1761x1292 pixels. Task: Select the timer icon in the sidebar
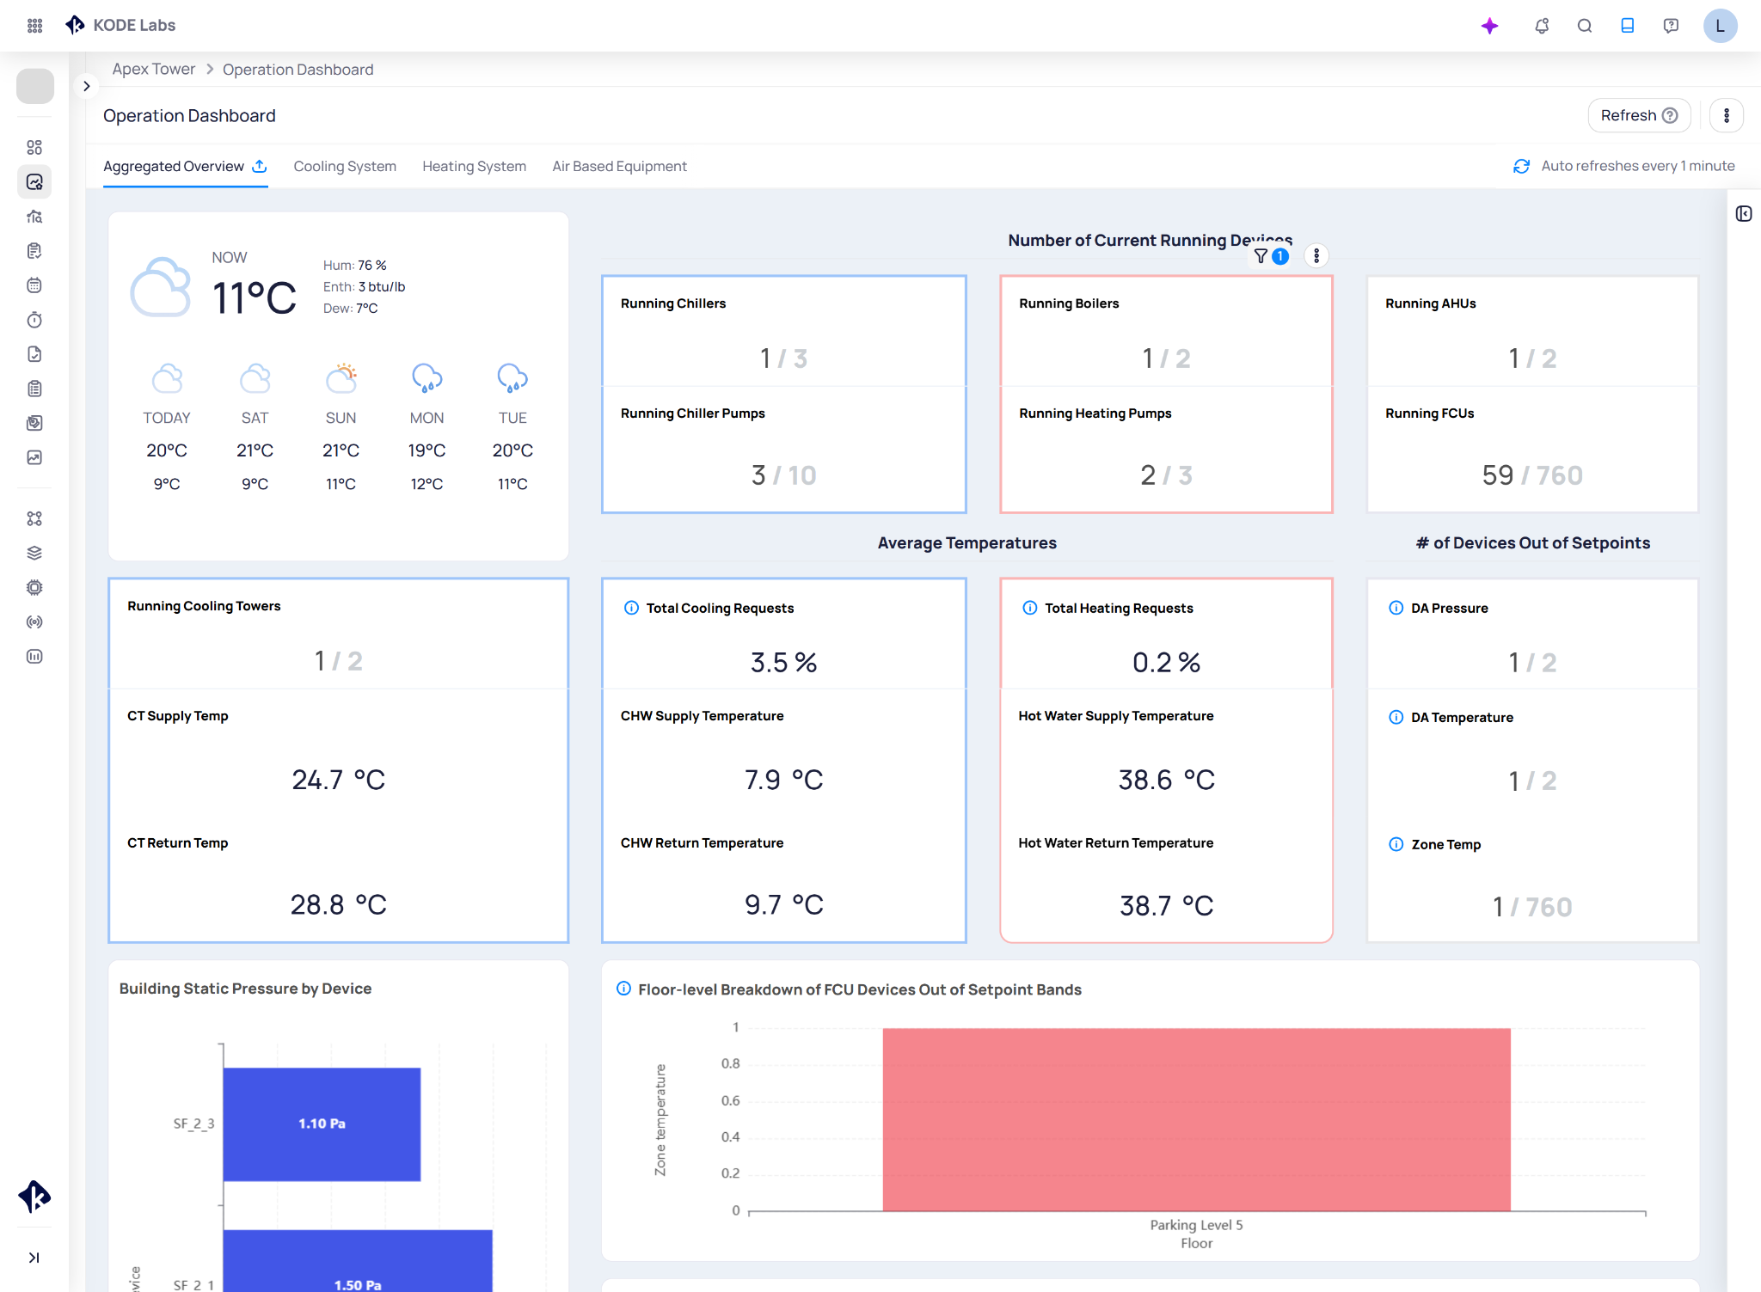point(34,319)
